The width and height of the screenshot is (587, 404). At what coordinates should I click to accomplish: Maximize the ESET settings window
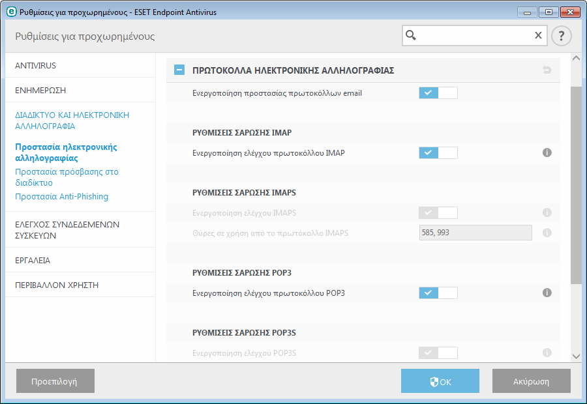pyautogui.click(x=549, y=12)
